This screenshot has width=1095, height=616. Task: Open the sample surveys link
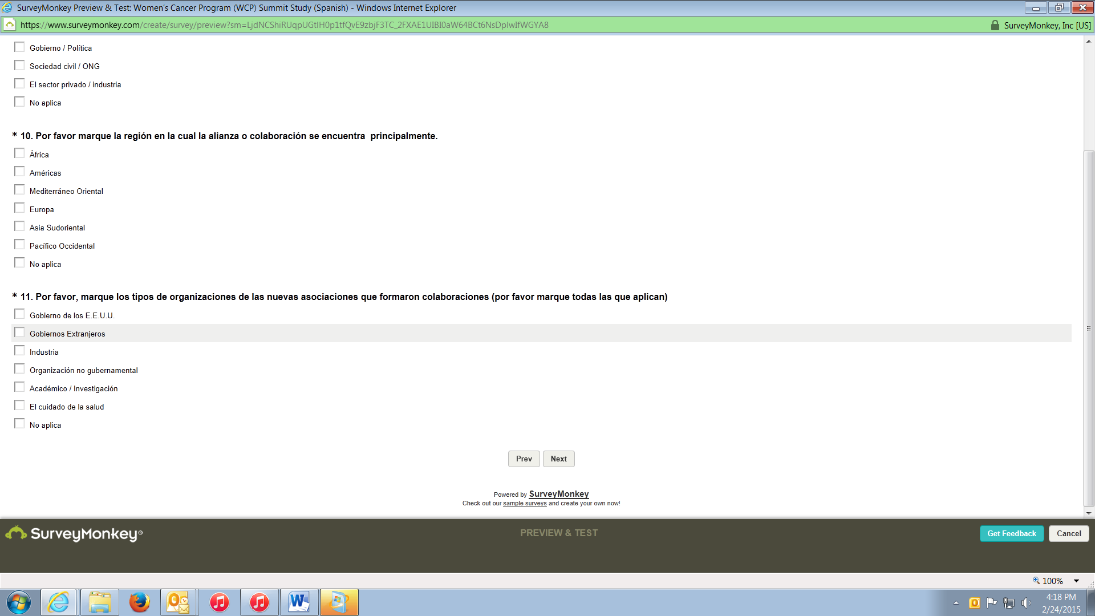pos(525,504)
